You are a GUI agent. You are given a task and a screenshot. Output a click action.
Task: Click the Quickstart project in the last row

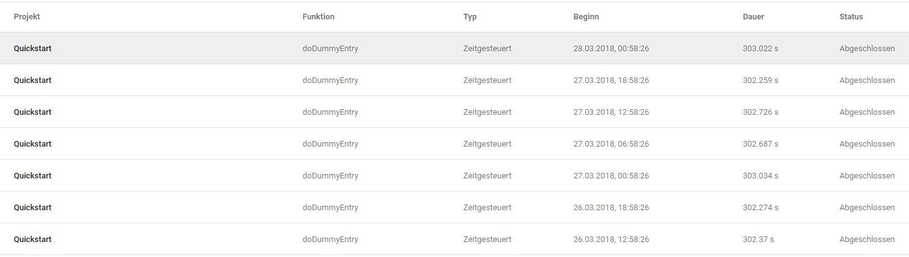33,240
